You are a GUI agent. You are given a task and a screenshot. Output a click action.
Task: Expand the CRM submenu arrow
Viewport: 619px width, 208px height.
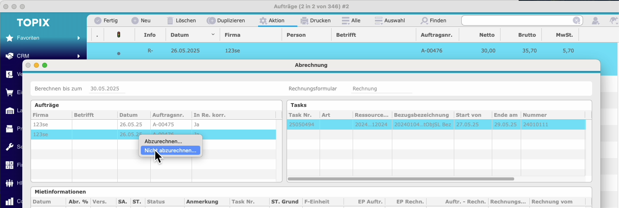tap(78, 56)
